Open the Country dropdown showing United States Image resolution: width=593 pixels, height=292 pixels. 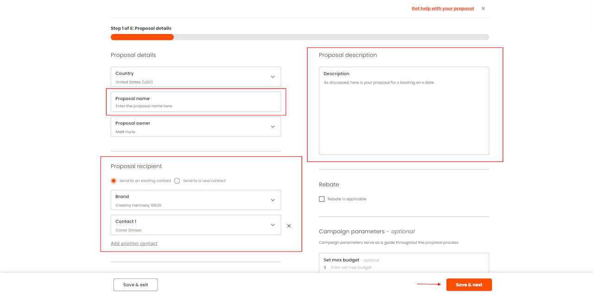point(190,77)
